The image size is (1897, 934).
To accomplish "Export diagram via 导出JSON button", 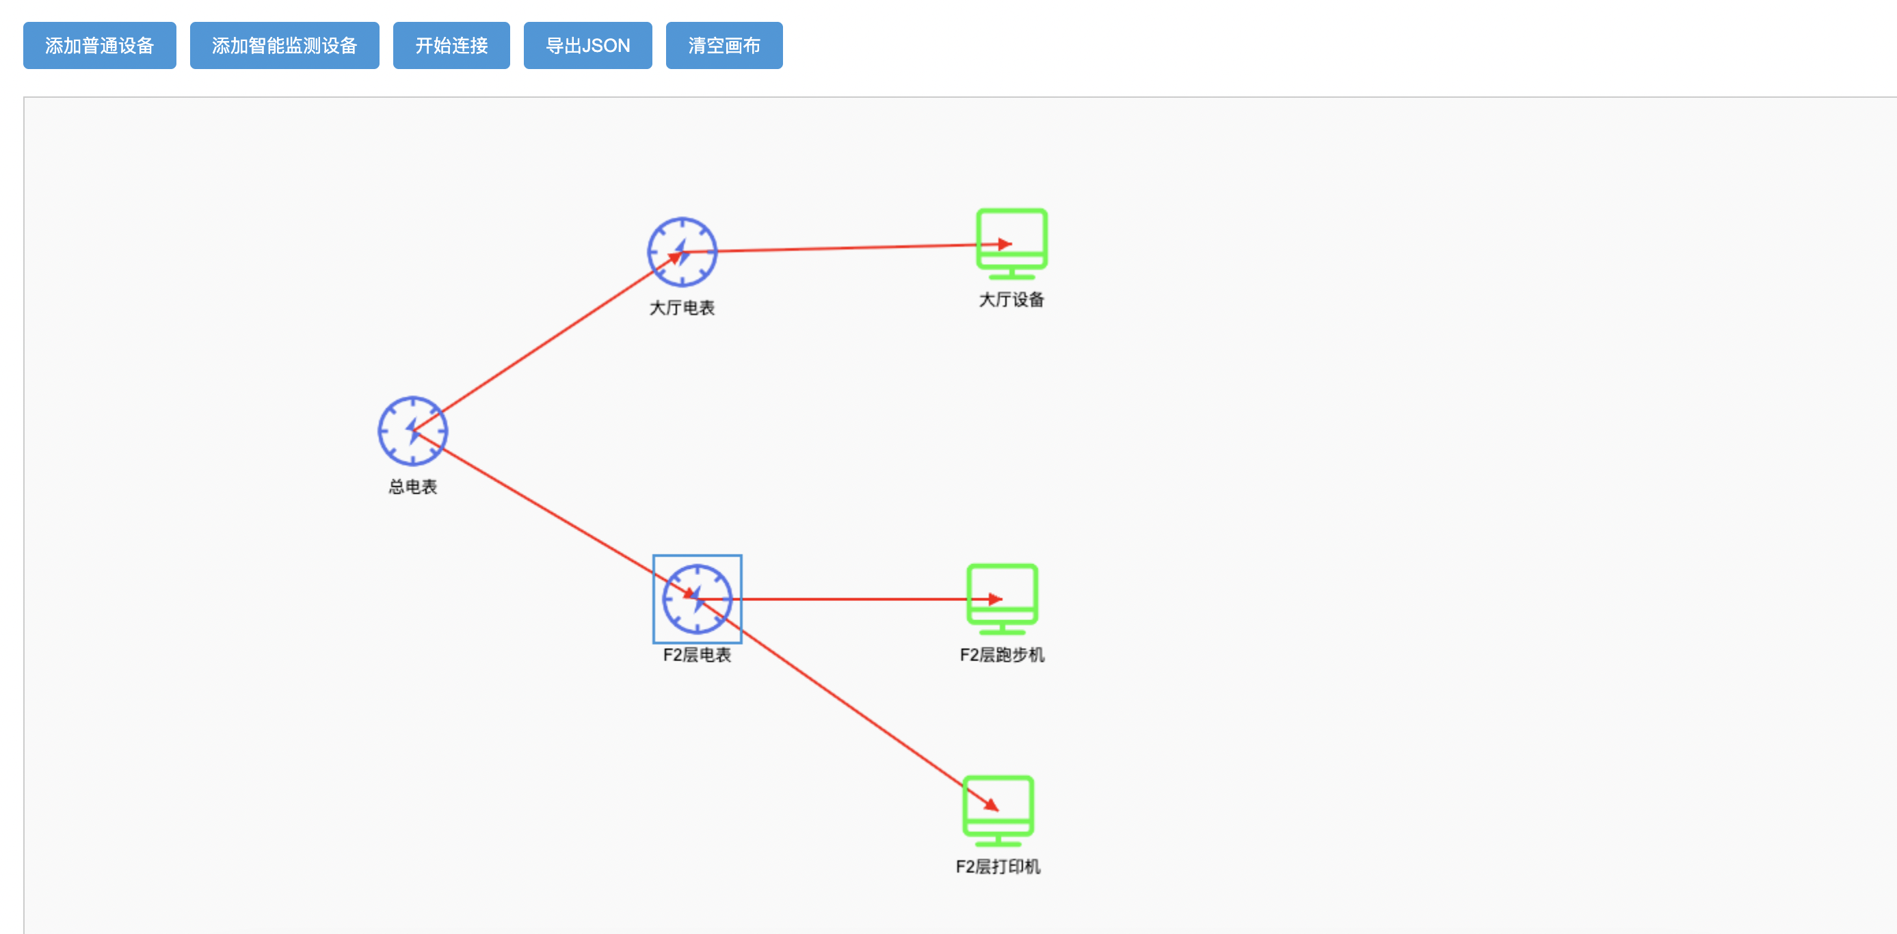I will pos(587,46).
